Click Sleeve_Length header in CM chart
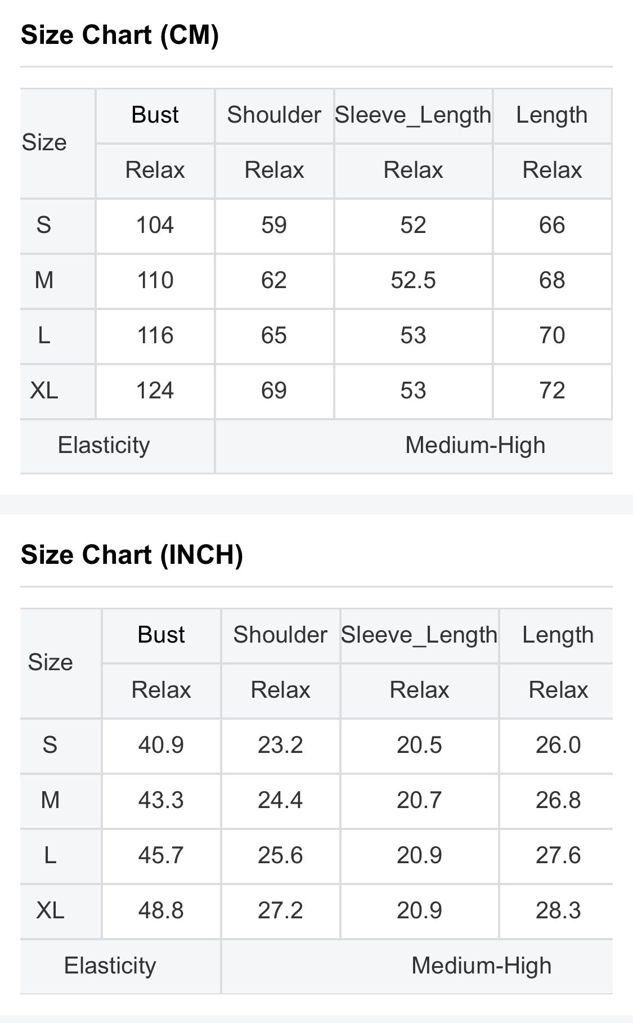The width and height of the screenshot is (633, 1023). (413, 115)
